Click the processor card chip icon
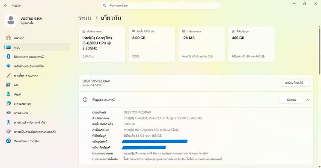Screen dimensions: 321x168 (84, 32)
